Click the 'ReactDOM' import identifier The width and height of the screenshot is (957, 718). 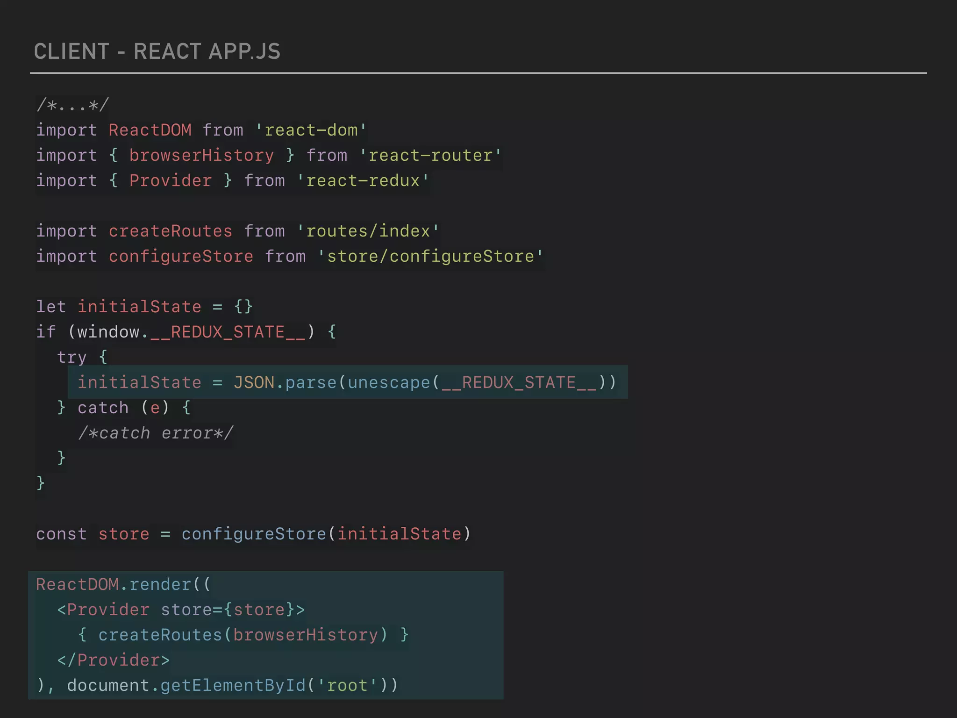click(150, 130)
